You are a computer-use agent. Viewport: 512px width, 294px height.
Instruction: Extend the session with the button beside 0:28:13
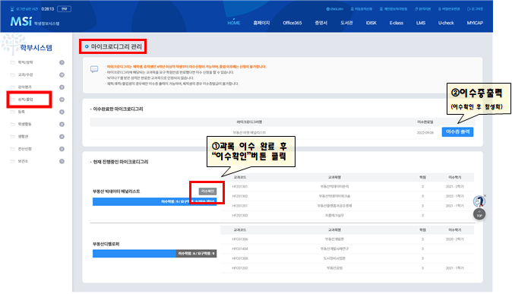[x=64, y=9]
